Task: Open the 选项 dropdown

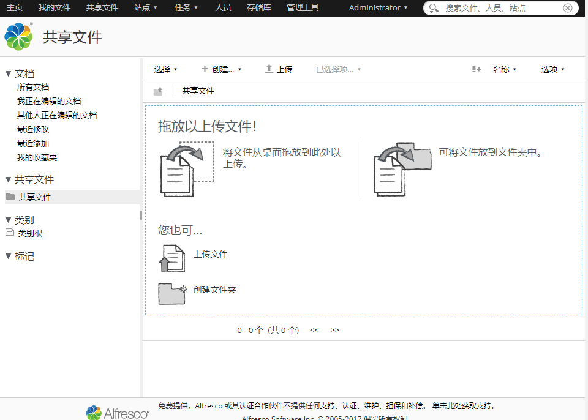Action: coord(552,69)
